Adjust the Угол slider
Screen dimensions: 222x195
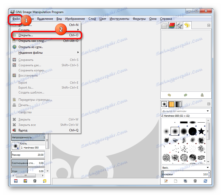pos(28,171)
